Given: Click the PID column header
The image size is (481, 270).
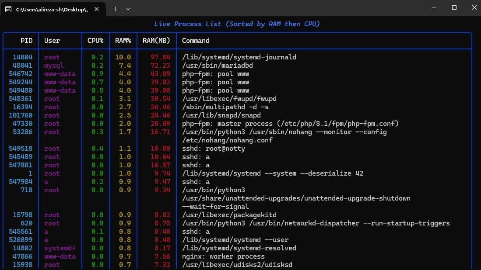Looking at the screenshot, I should click(x=26, y=40).
